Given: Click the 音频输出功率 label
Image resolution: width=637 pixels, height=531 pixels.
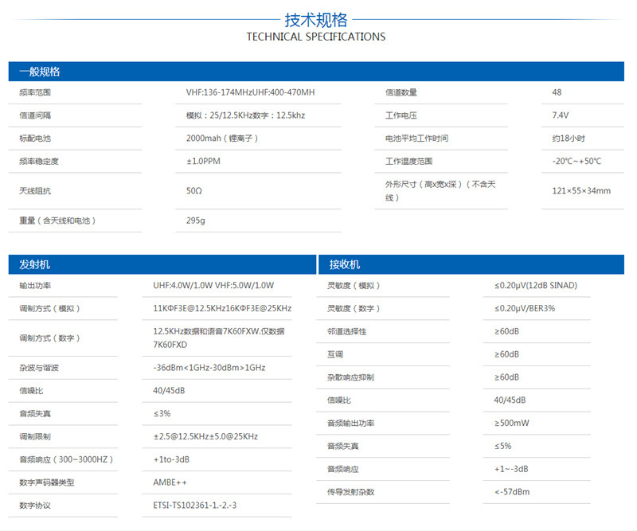Looking at the screenshot, I should point(350,424).
